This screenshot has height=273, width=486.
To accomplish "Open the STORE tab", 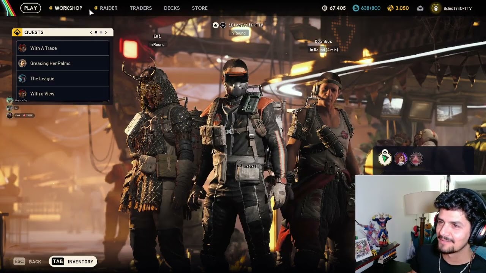I will 200,8.
